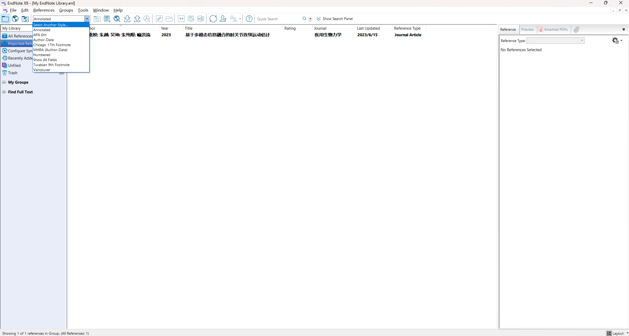This screenshot has height=336, width=629.
Task: Open the Quick Search options dropdown arrow
Action: (x=310, y=19)
